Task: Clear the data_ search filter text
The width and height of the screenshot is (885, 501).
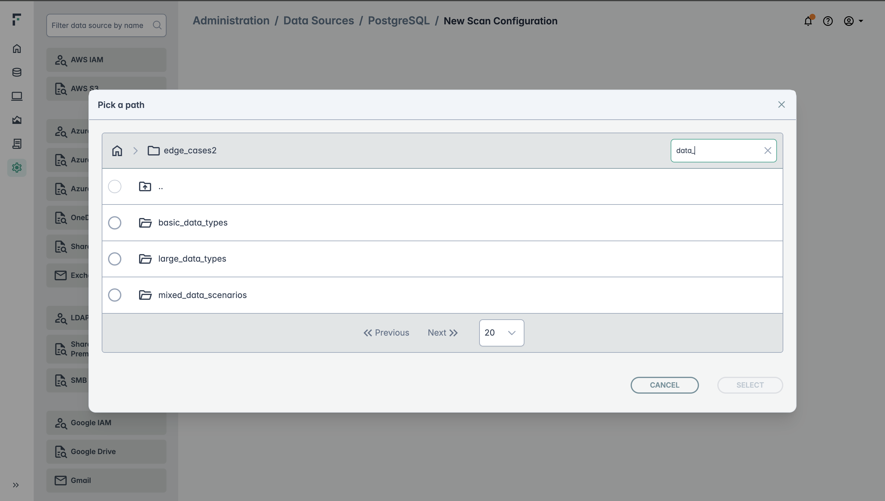Action: pos(768,151)
